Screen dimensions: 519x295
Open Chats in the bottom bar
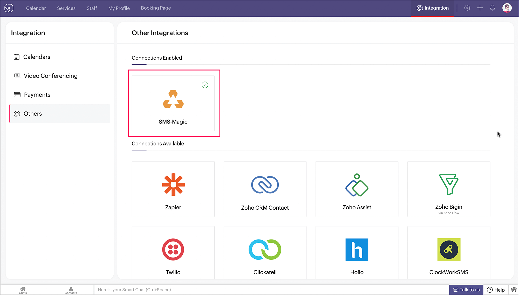click(x=23, y=290)
